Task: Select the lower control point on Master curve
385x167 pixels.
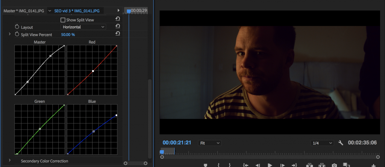Action: click(27, 82)
